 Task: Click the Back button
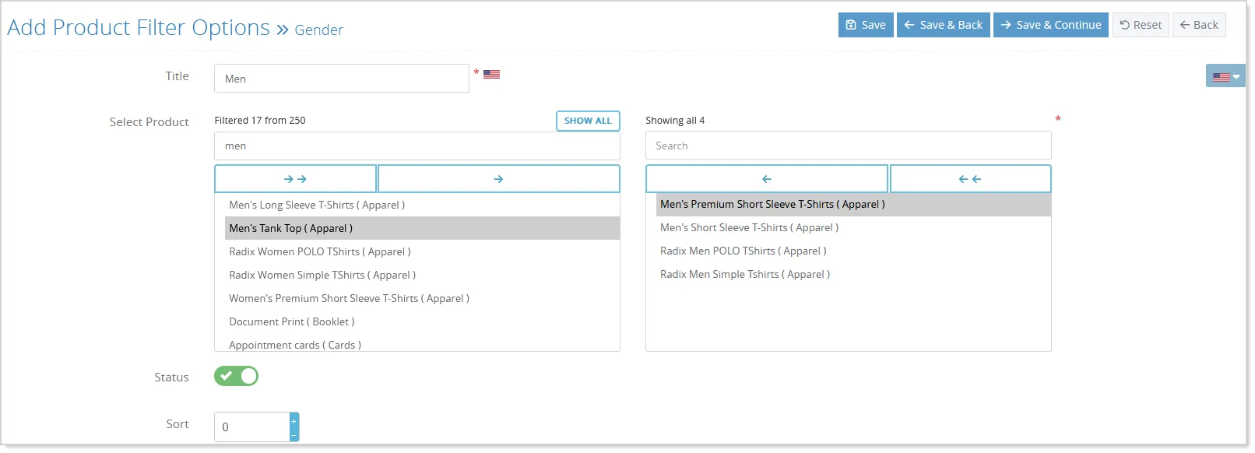coord(1199,25)
